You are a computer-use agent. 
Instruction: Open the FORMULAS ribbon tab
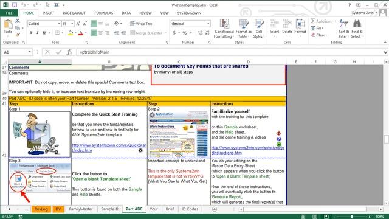click(x=104, y=13)
